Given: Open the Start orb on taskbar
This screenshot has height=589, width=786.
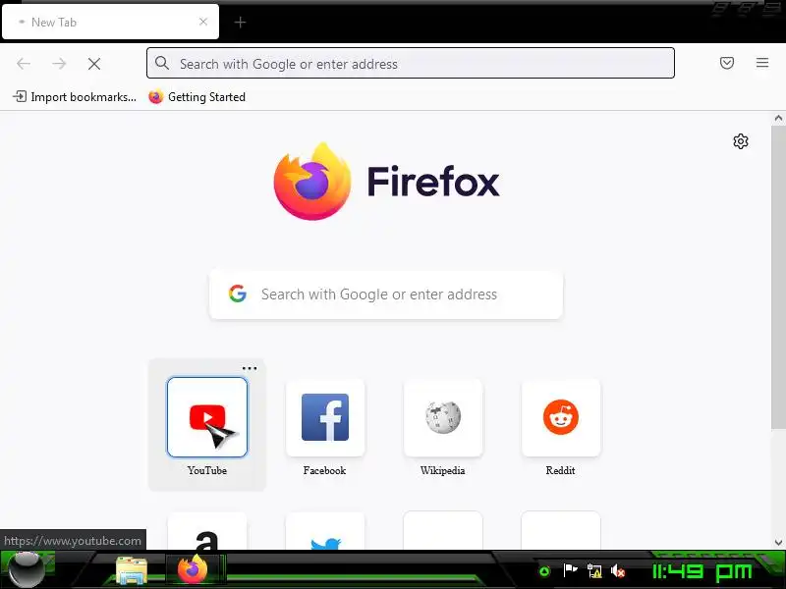Looking at the screenshot, I should [x=27, y=570].
